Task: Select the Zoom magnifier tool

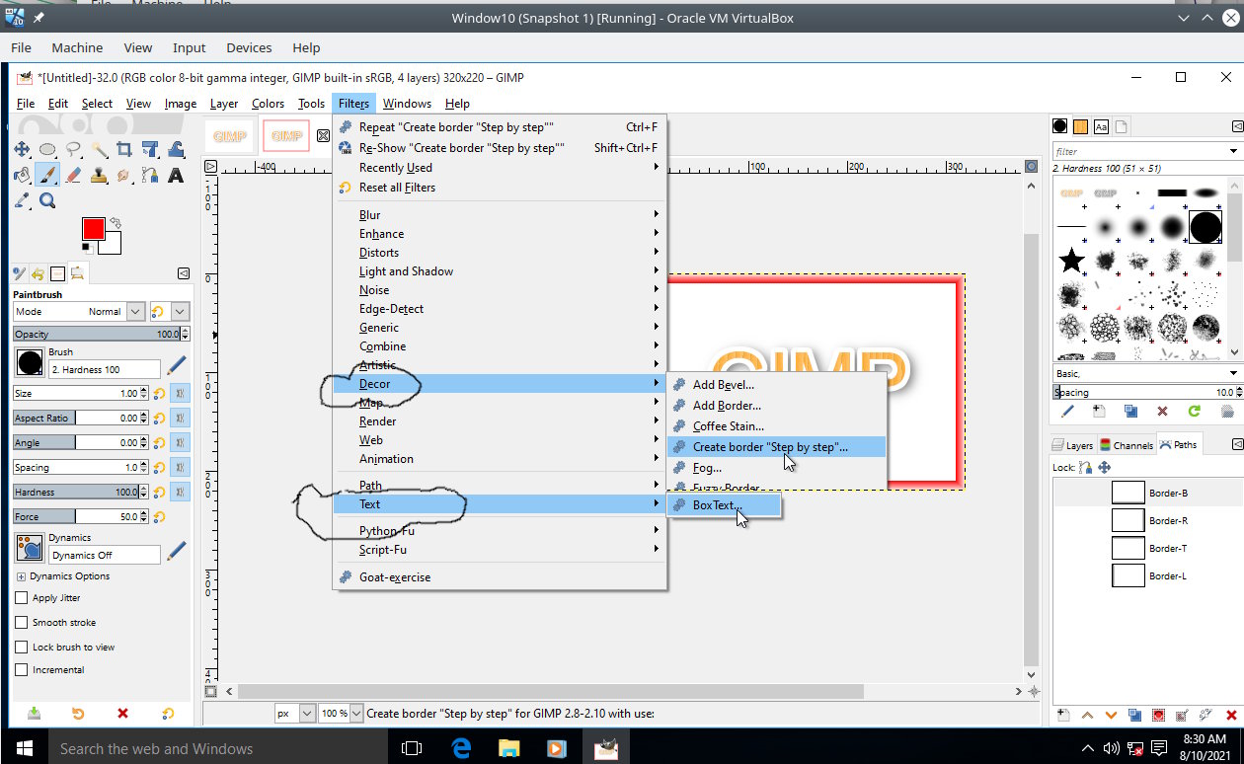Action: tap(47, 201)
